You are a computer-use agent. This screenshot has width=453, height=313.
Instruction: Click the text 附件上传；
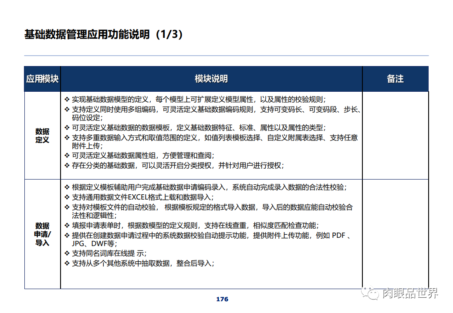coord(87,146)
